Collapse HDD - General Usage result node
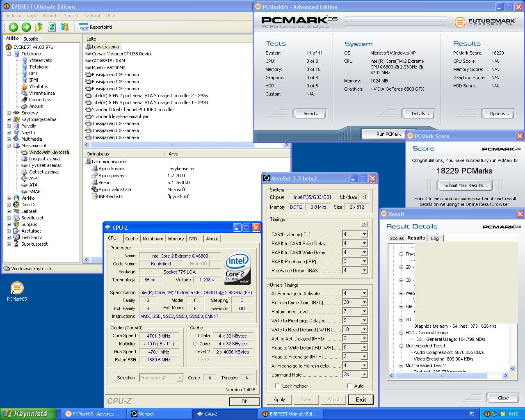This screenshot has width=525, height=420. [402, 333]
